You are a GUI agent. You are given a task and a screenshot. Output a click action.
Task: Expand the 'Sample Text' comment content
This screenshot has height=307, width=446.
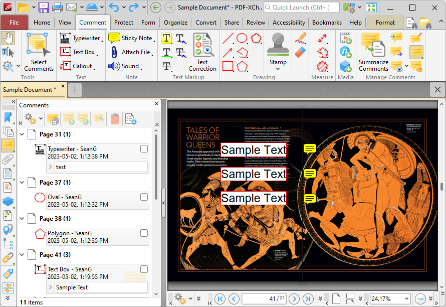point(51,287)
